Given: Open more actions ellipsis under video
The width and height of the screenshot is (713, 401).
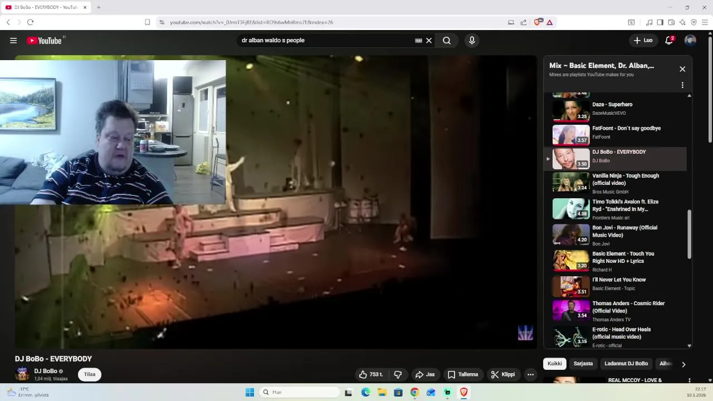Looking at the screenshot, I should 530,375.
